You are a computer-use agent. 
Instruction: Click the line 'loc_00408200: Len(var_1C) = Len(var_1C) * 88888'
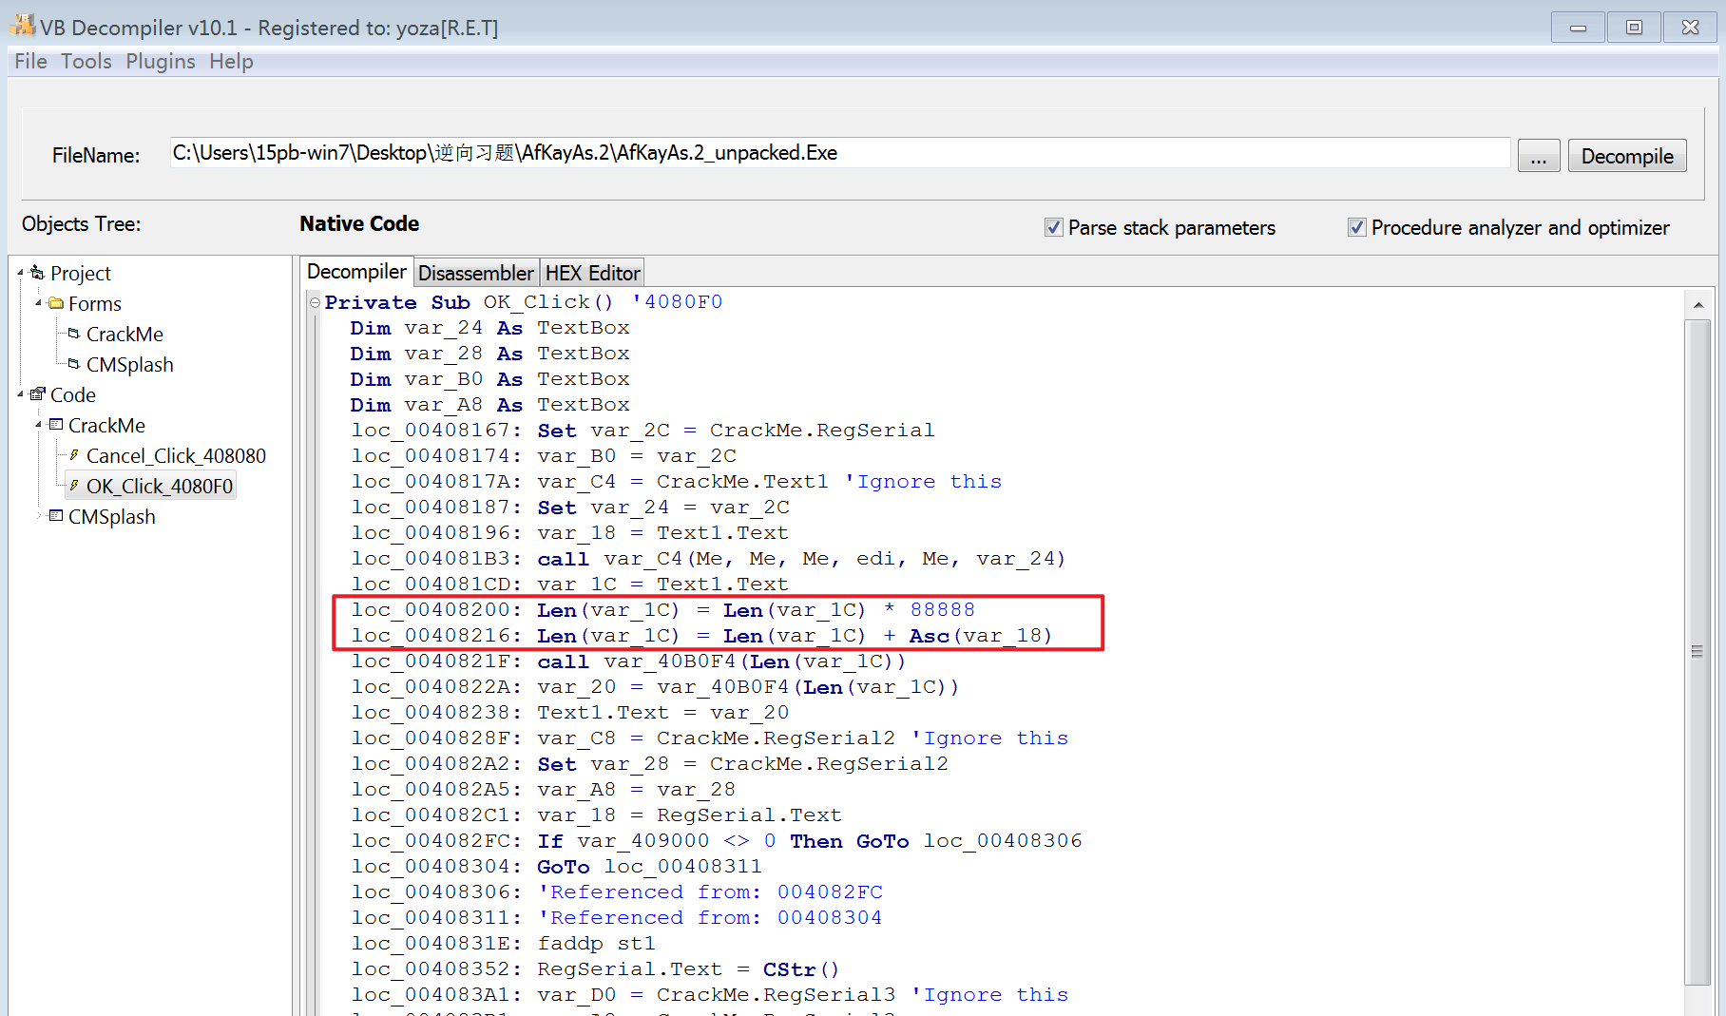[x=662, y=610]
